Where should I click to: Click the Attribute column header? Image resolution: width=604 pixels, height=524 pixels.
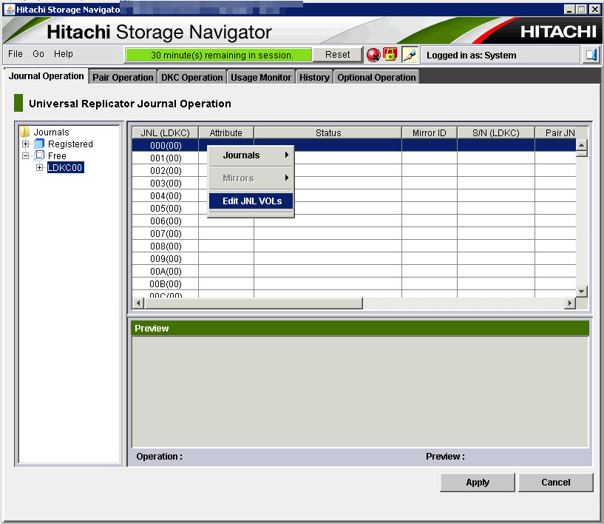(x=226, y=133)
